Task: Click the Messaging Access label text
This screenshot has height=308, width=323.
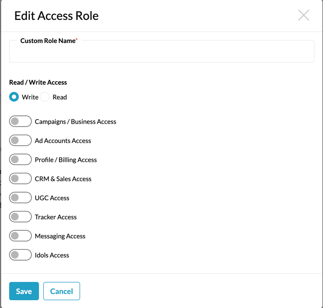Action: pyautogui.click(x=60, y=236)
